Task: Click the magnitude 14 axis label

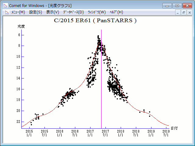Action: pyautogui.click(x=18, y=78)
